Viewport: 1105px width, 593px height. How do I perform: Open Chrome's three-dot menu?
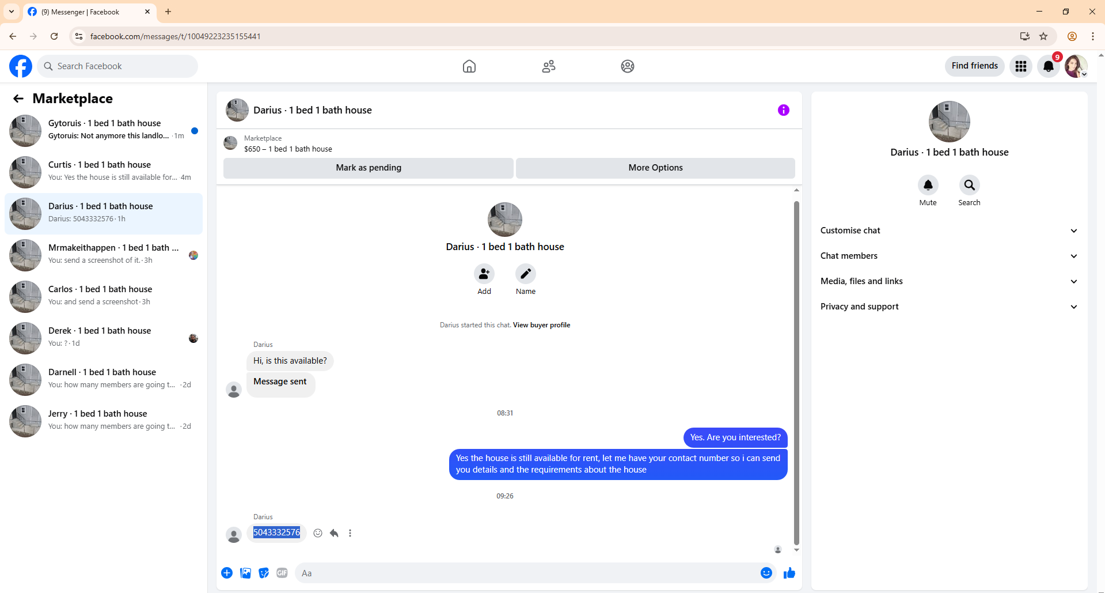(1093, 36)
